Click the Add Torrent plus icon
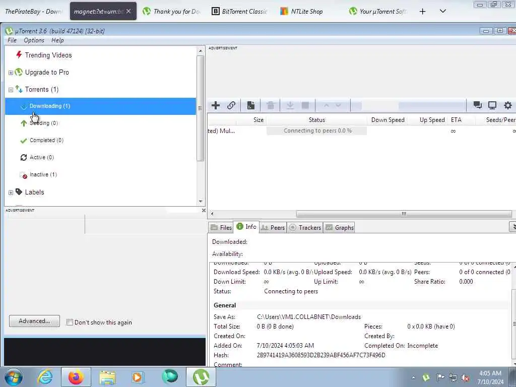The height and width of the screenshot is (387, 516). pyautogui.click(x=216, y=105)
